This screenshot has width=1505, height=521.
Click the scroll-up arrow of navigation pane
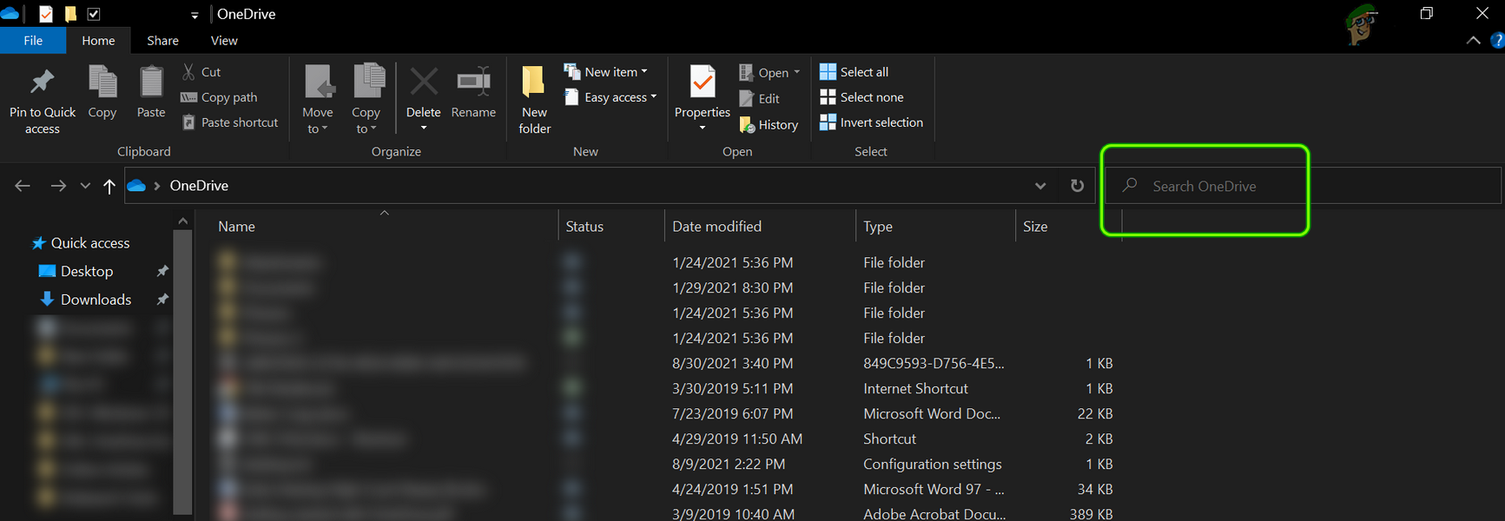tap(182, 221)
